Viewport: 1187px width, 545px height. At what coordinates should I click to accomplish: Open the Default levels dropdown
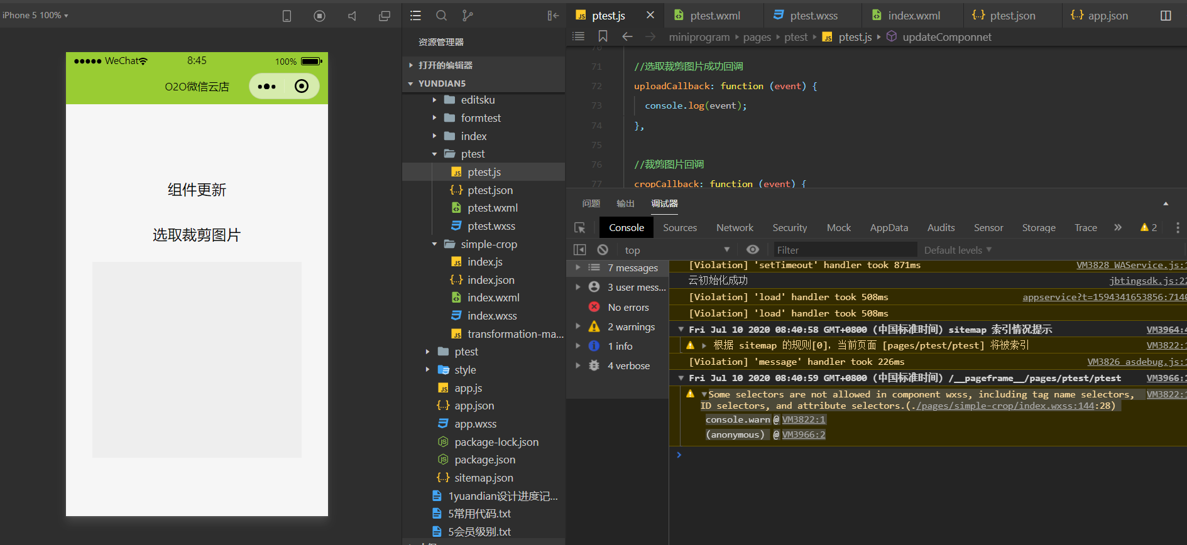[958, 250]
